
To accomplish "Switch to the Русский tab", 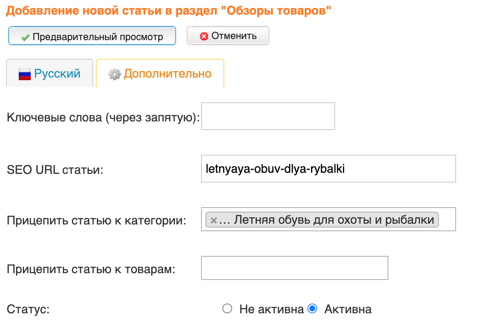I will (x=49, y=73).
